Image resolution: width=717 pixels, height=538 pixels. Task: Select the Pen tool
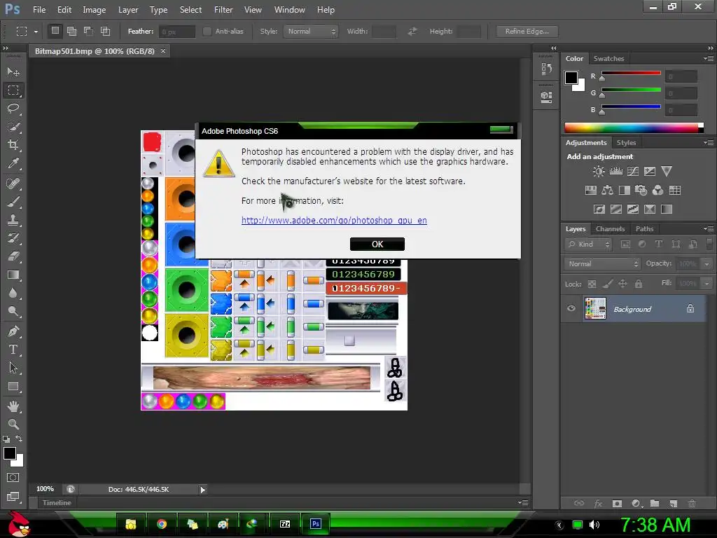coord(13,331)
